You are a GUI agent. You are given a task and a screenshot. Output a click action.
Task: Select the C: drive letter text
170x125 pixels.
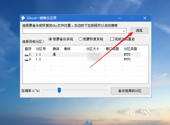click(31, 54)
